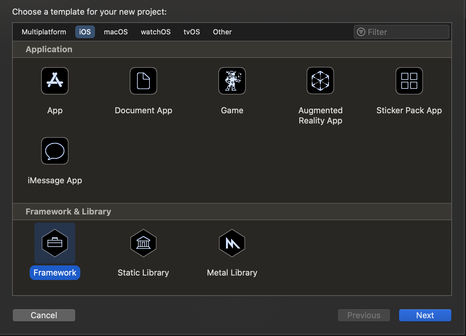The height and width of the screenshot is (336, 466).
Task: Switch to the macOS tab
Action: [115, 32]
